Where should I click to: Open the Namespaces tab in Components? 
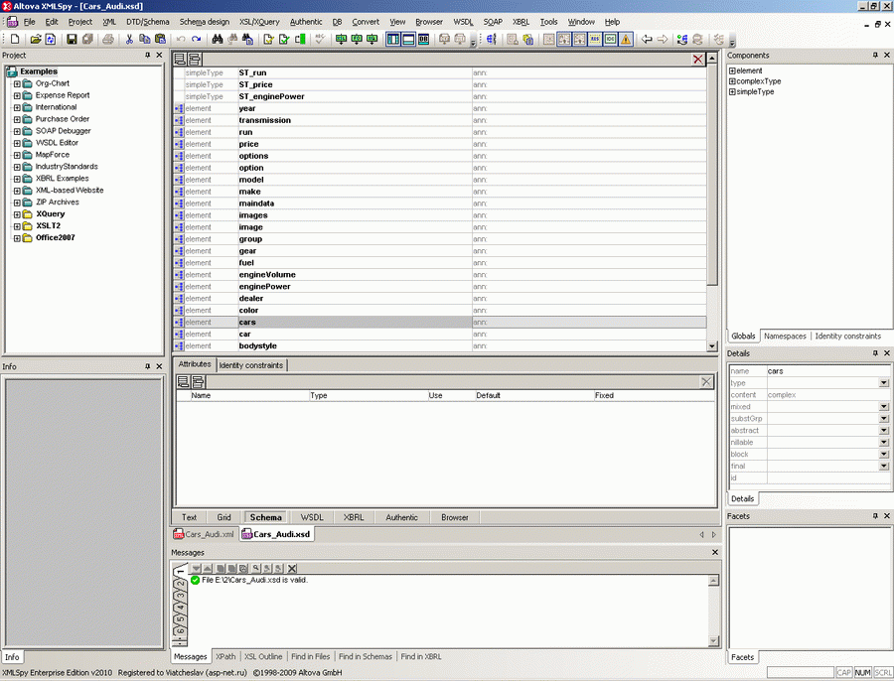[785, 337]
